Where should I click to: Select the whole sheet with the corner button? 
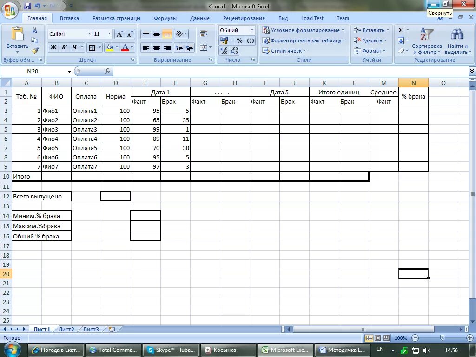tap(6, 83)
